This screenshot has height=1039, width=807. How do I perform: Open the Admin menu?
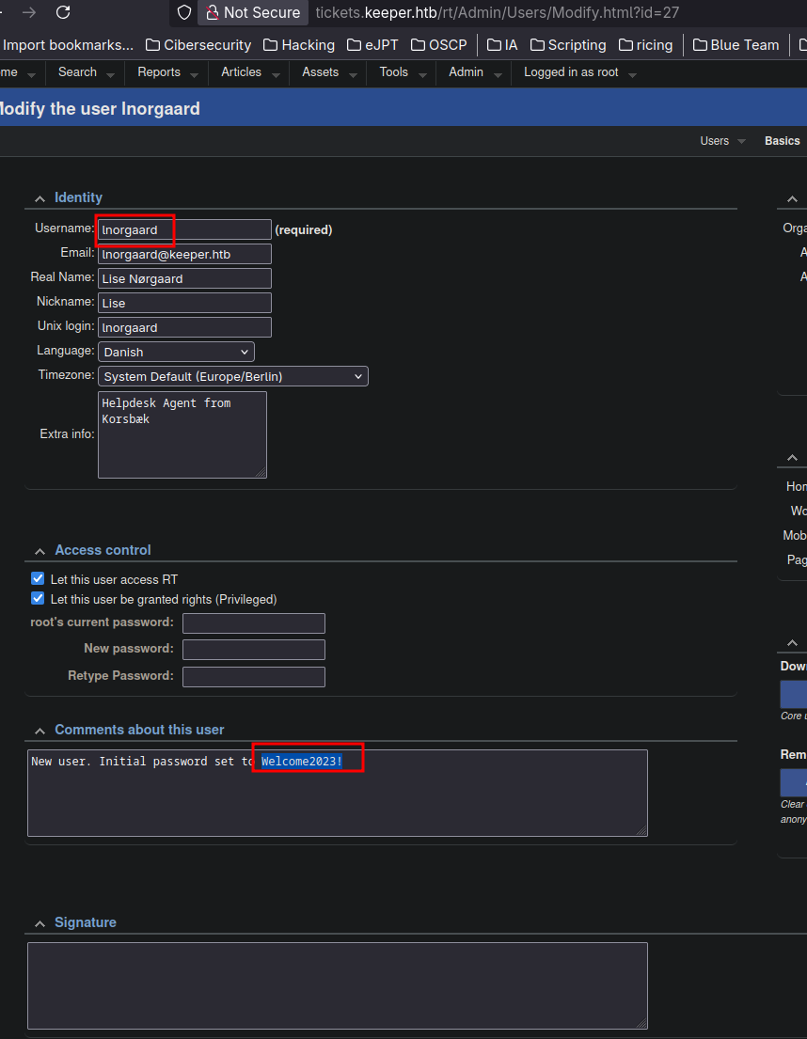point(475,72)
